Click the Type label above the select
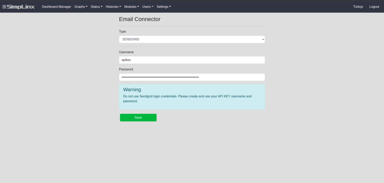 122,31
